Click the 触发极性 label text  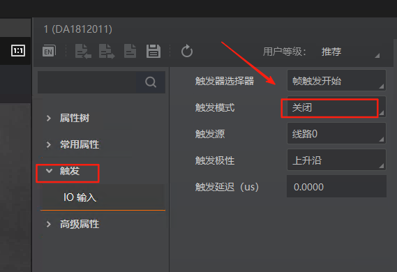215,160
